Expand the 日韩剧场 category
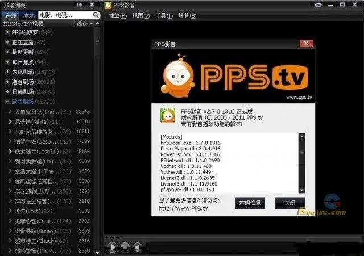 pos(7,92)
